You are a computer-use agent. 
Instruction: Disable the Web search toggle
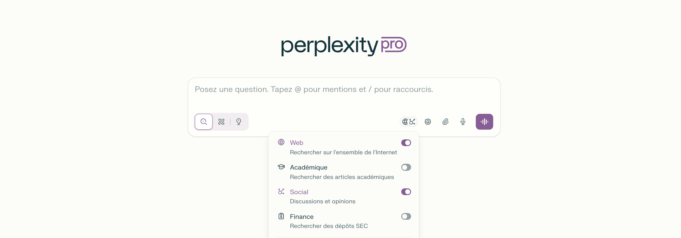[x=406, y=142]
